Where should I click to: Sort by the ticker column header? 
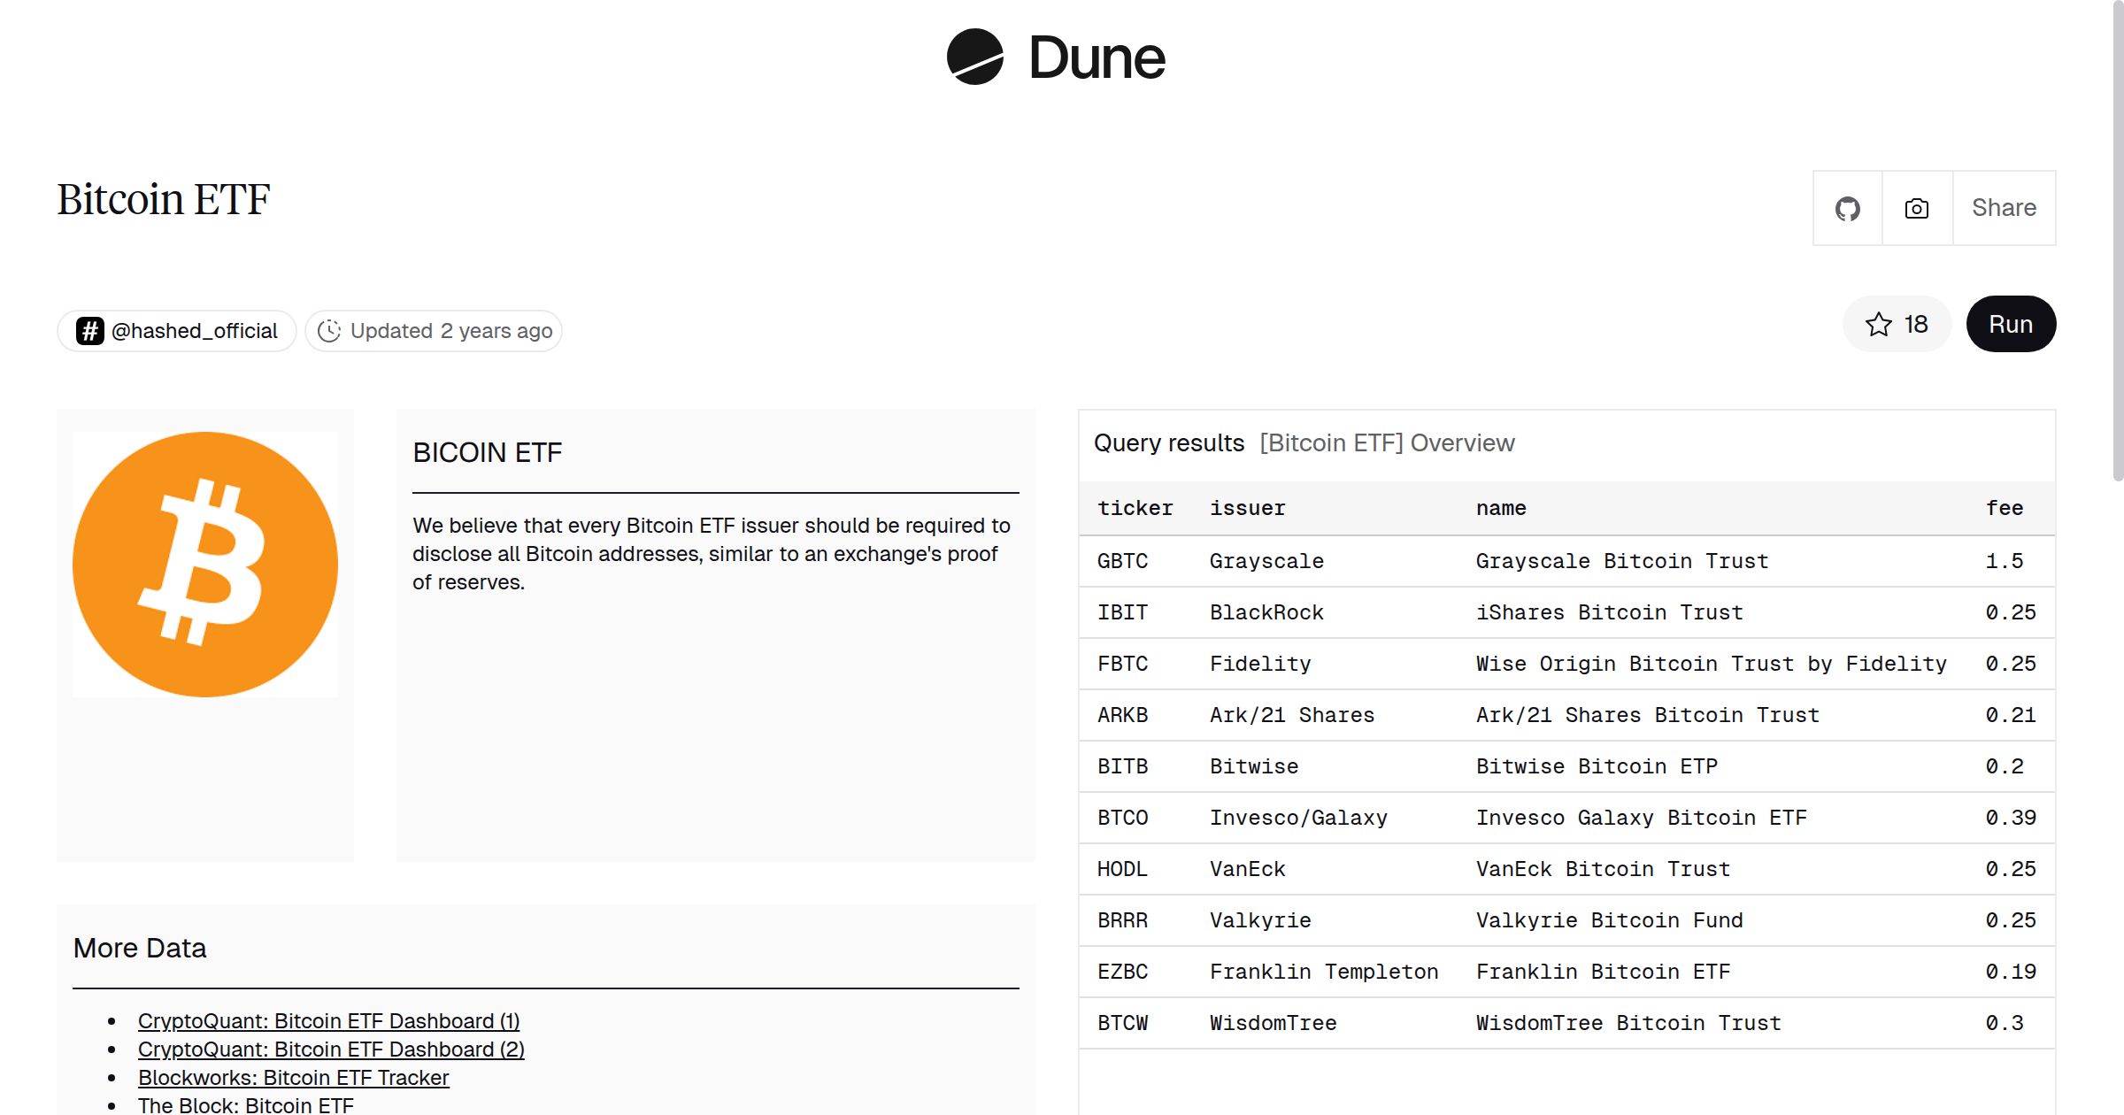point(1135,509)
